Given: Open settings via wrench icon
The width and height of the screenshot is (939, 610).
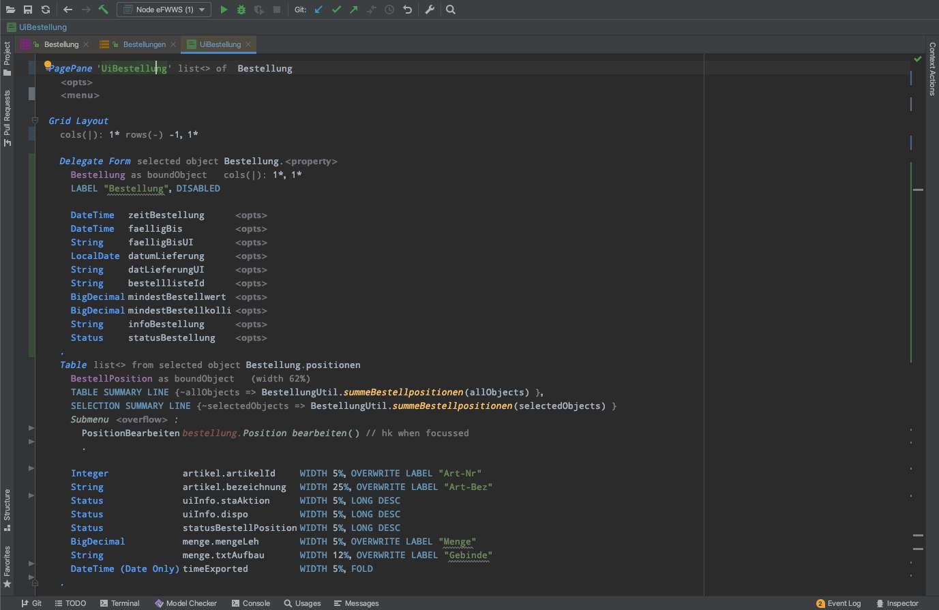Looking at the screenshot, I should (430, 10).
